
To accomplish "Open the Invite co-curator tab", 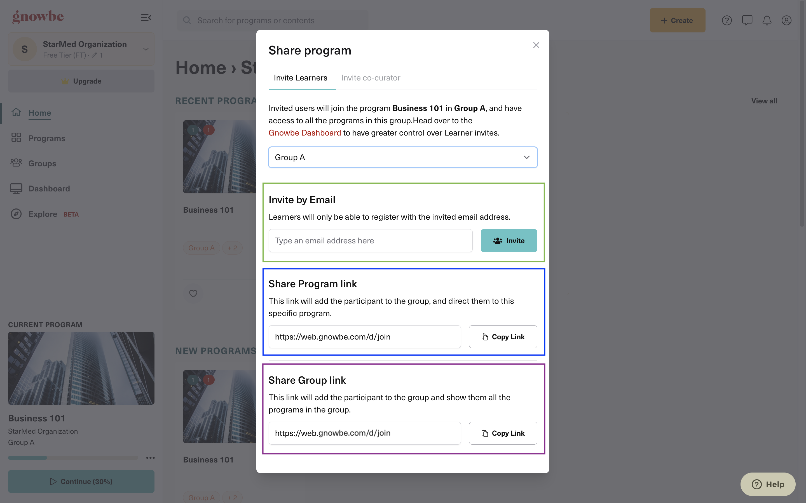I will click(370, 77).
